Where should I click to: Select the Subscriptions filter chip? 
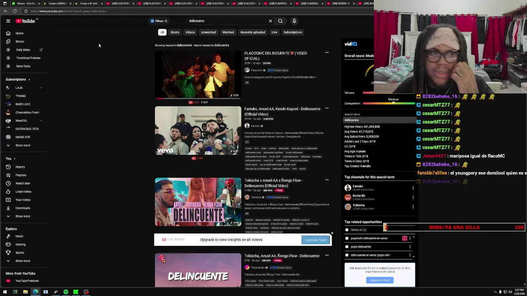(x=293, y=32)
